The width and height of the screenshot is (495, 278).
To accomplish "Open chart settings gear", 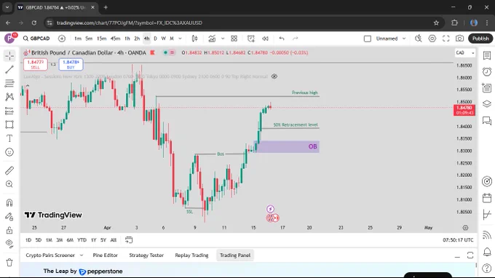I will (432, 39).
